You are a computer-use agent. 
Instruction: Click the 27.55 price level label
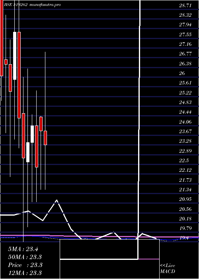185,35
